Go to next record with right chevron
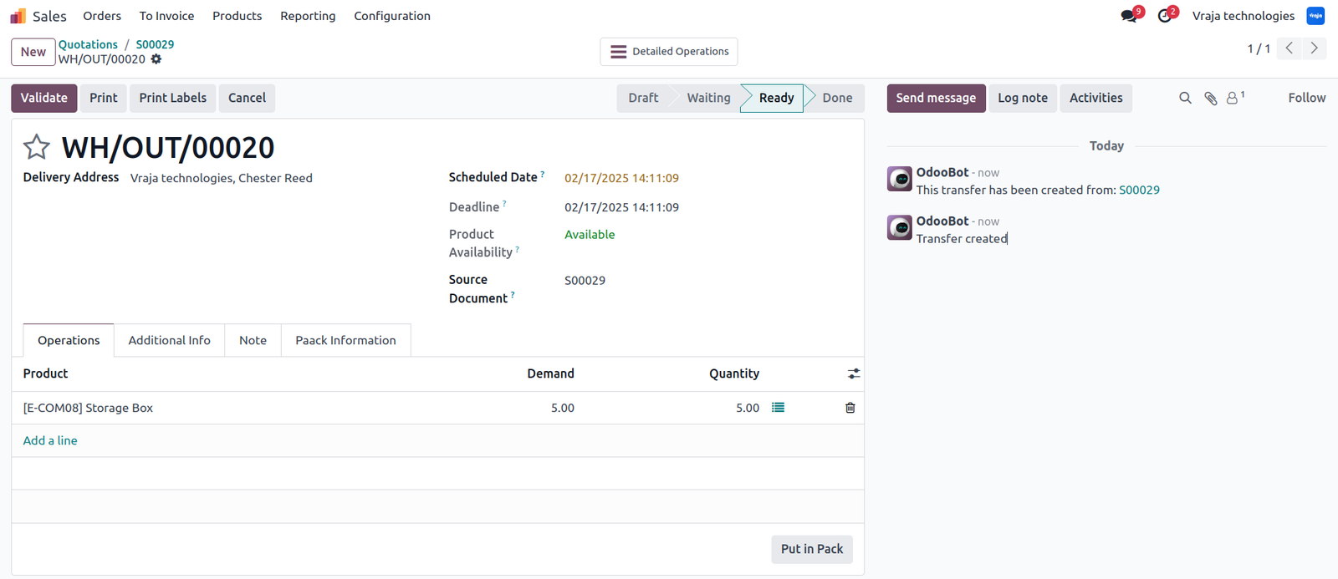This screenshot has height=579, width=1338. point(1314,48)
